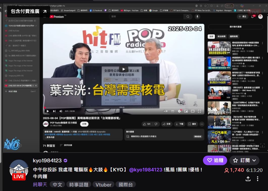Mute the YouTube player volume
Screen dimensions: 268x191
click(x=61, y=111)
